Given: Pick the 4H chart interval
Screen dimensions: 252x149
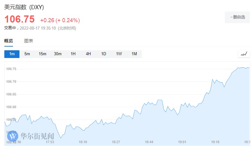Looking at the screenshot, I should click(x=88, y=54).
